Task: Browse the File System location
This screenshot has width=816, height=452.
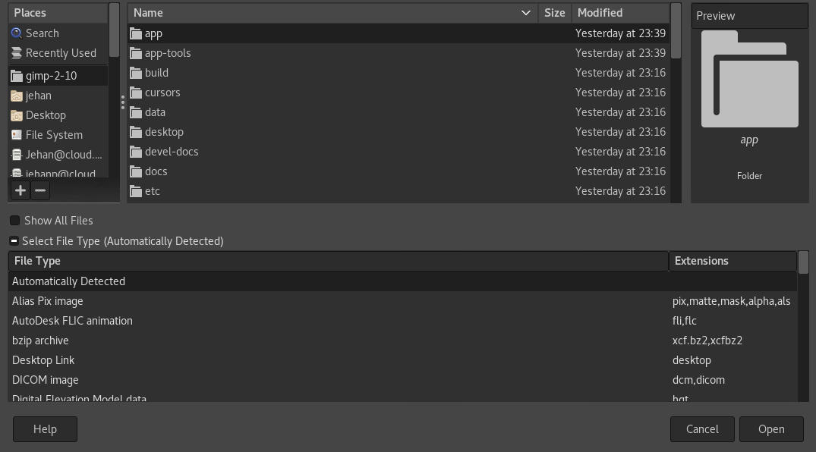Action: [x=53, y=134]
